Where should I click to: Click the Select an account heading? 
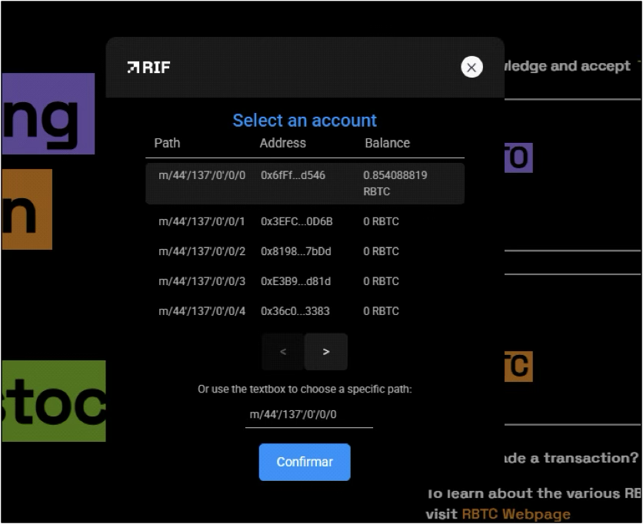(x=305, y=121)
